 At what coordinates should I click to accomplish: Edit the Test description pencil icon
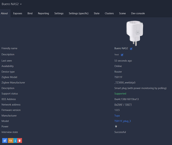(x=122, y=55)
